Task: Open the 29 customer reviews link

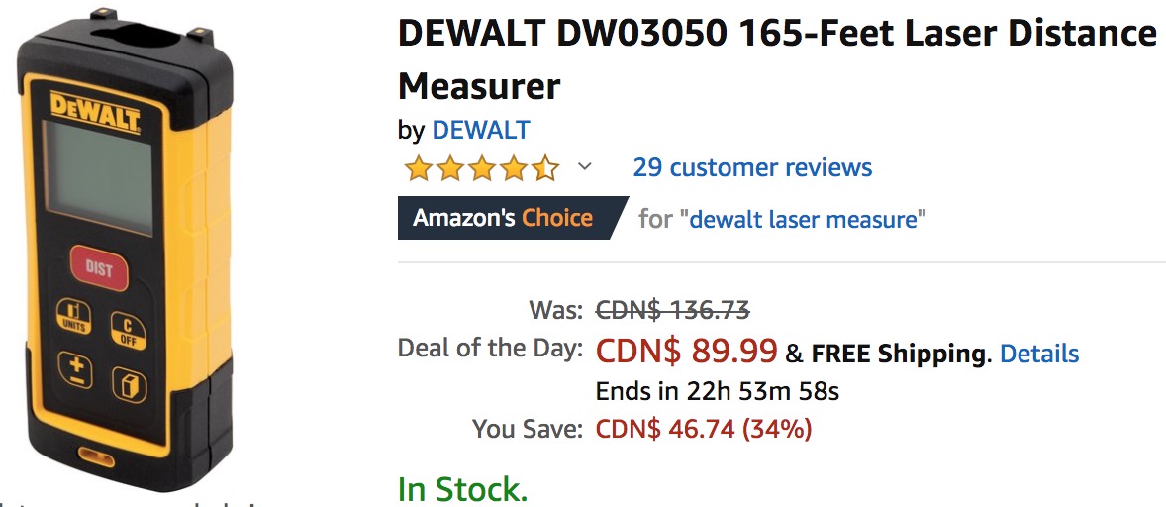Action: (x=752, y=167)
